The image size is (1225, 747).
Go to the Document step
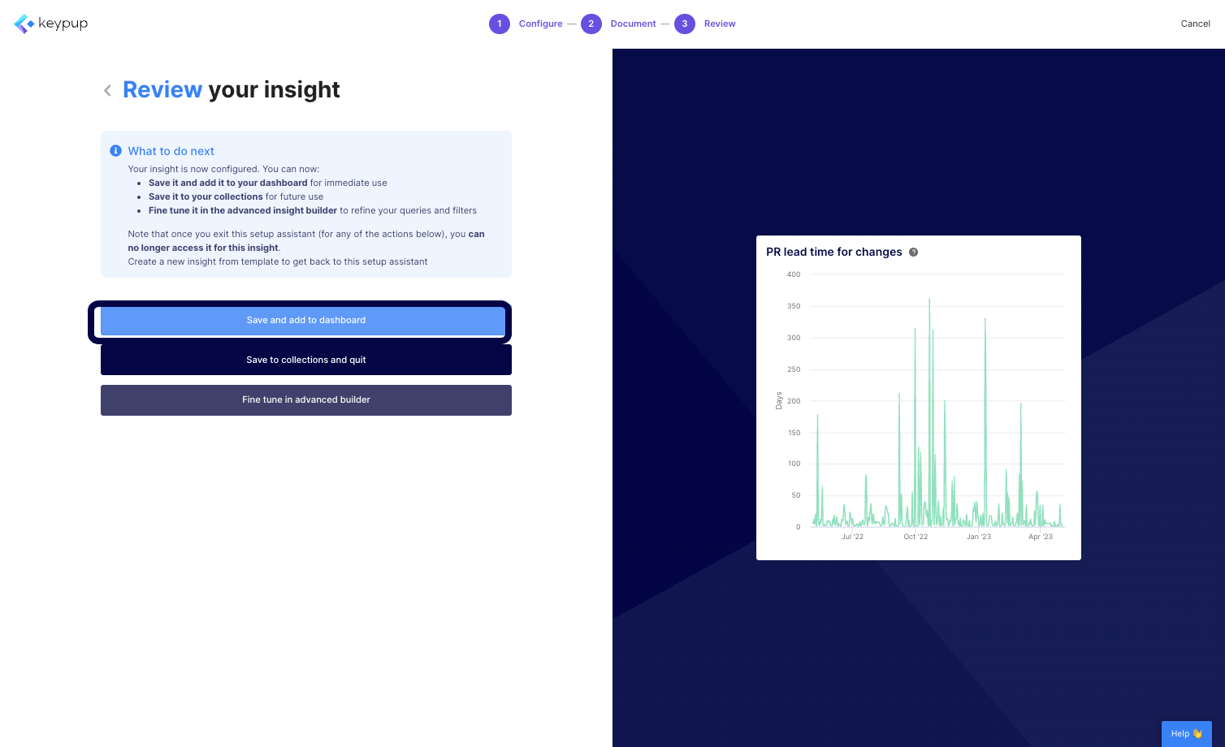point(633,24)
